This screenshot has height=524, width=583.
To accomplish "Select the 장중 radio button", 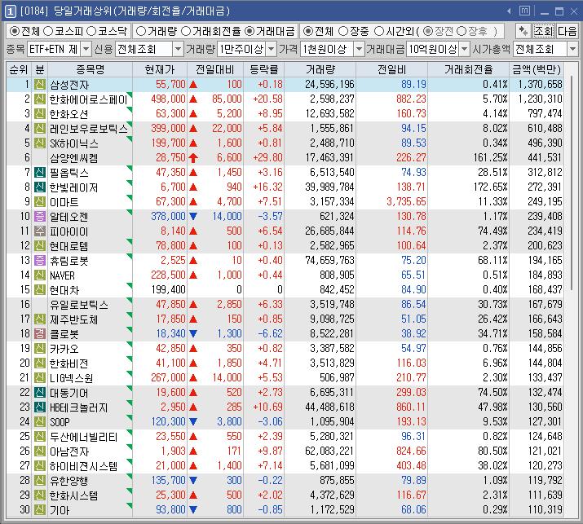I will [343, 31].
